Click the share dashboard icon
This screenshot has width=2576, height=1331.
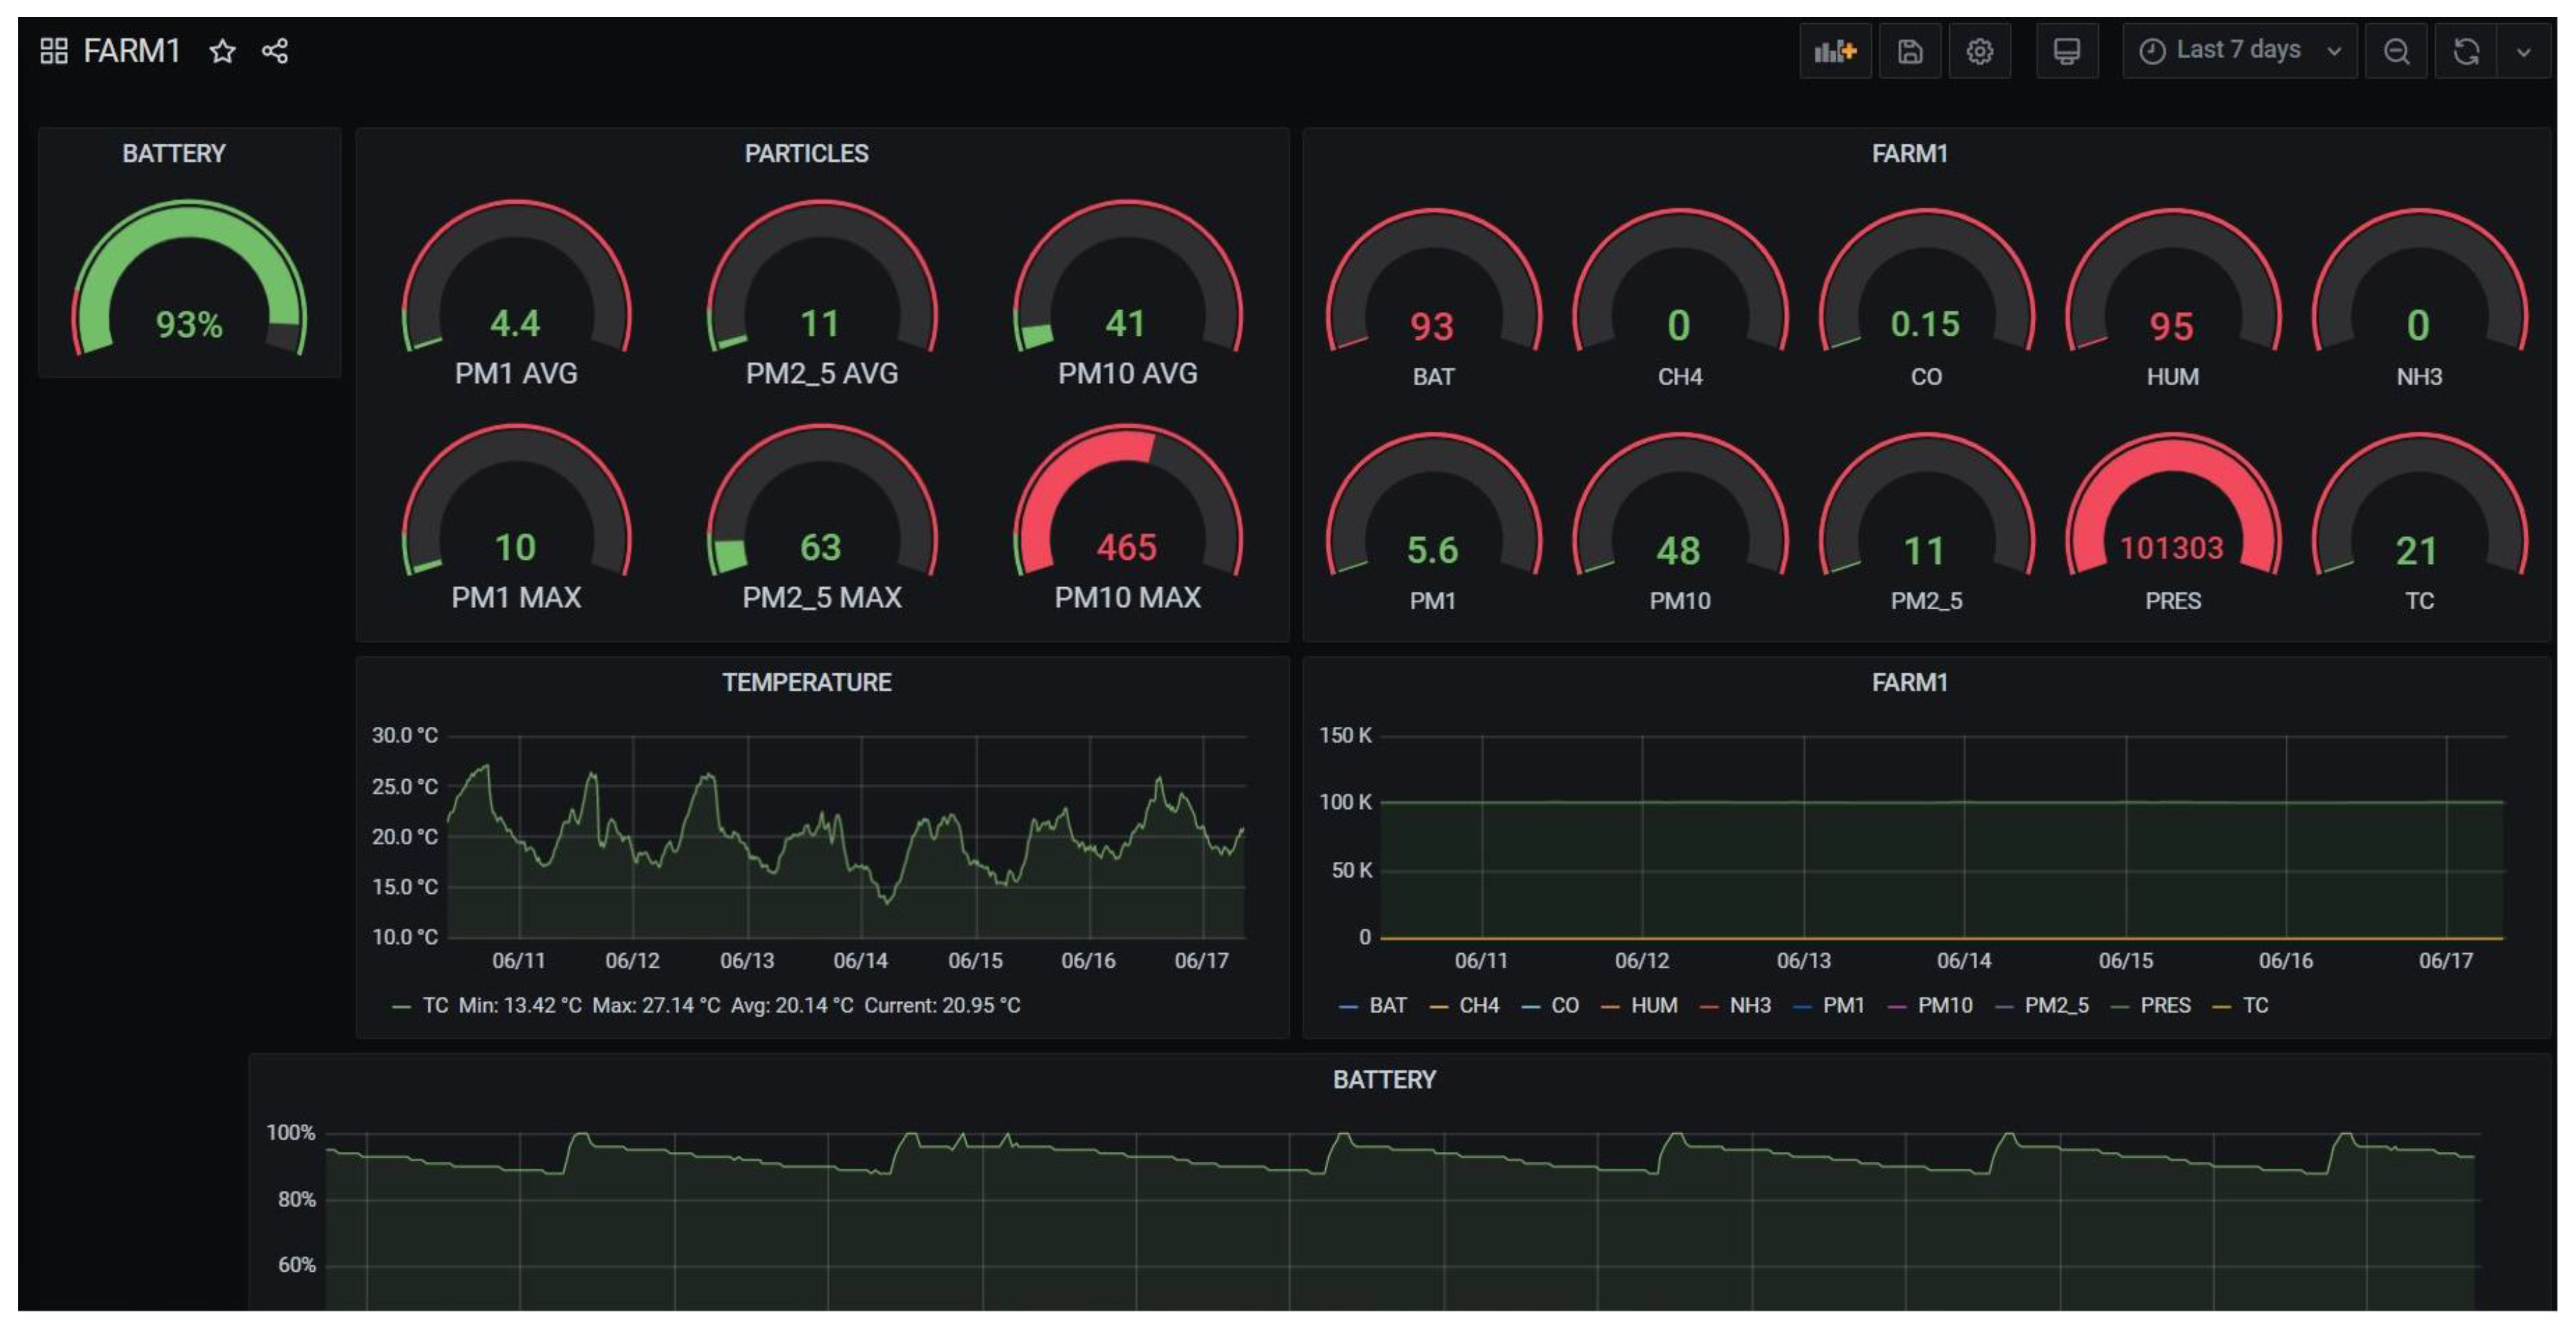[x=275, y=51]
